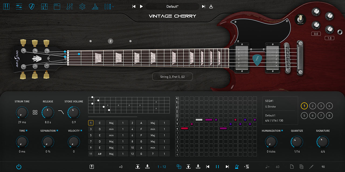The width and height of the screenshot is (345, 172).
Task: Select sequence slot 5
Action: 304,116
